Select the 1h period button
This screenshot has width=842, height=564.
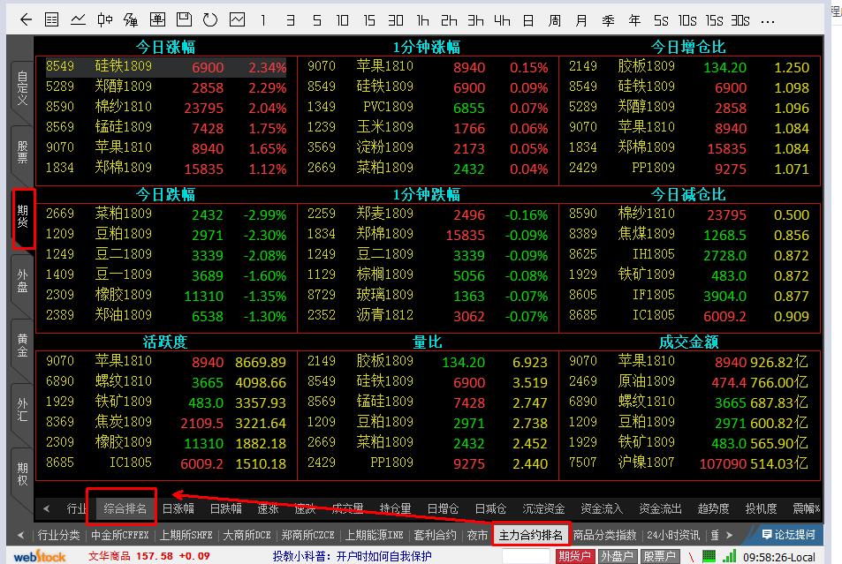pyautogui.click(x=423, y=19)
